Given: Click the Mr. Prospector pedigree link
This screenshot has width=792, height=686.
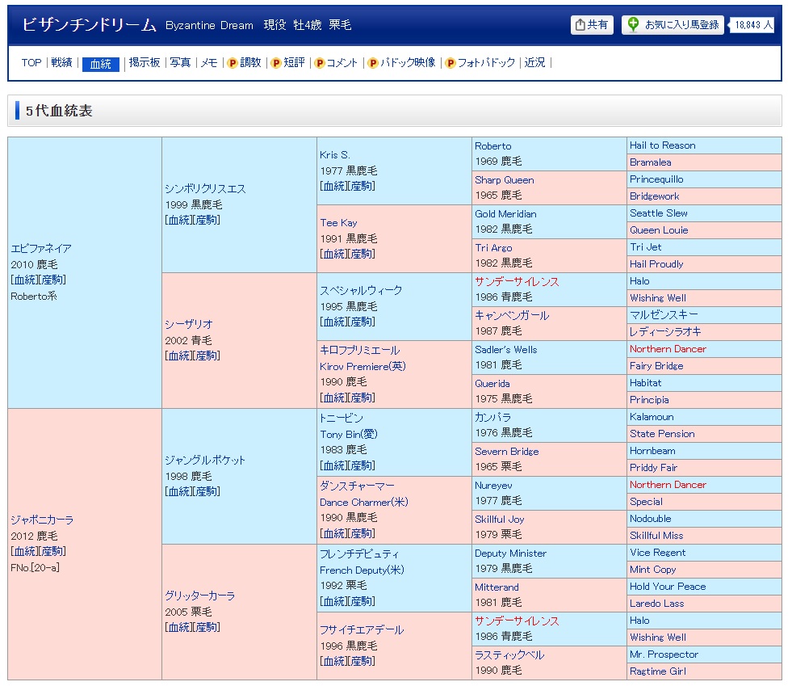Looking at the screenshot, I should click(664, 654).
